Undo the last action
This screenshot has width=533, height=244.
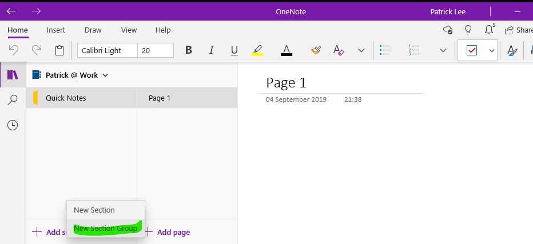coord(14,50)
